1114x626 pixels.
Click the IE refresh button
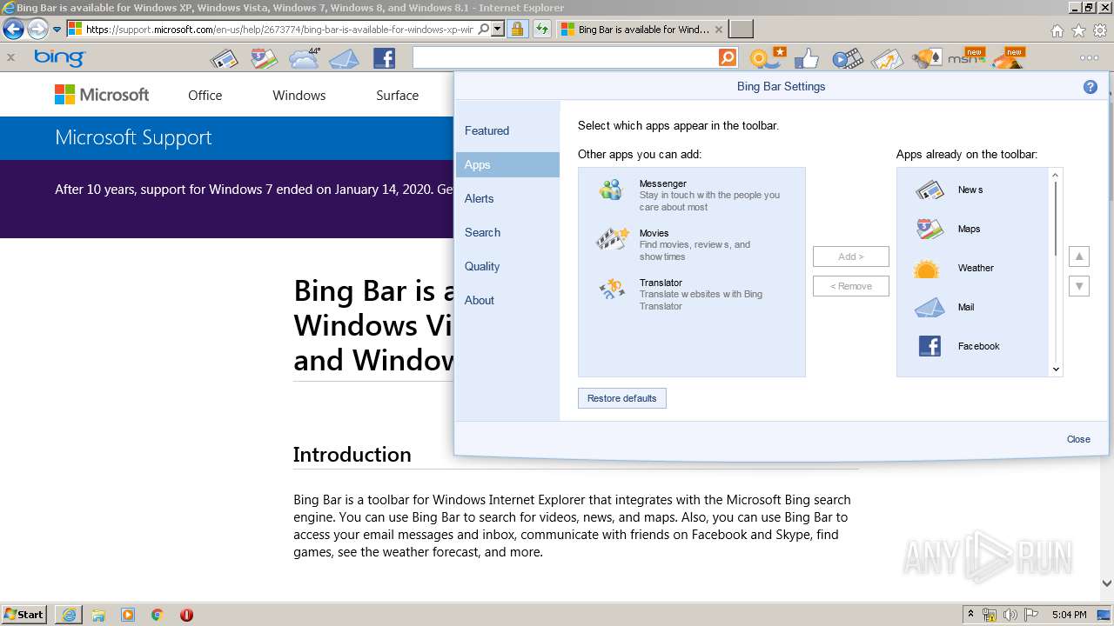pyautogui.click(x=542, y=30)
